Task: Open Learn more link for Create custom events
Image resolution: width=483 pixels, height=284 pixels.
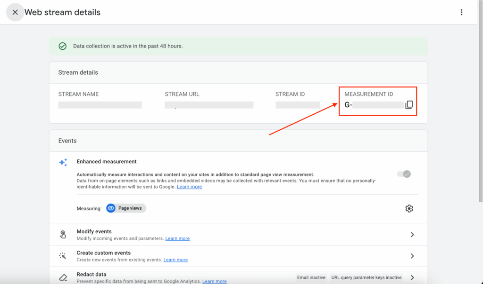Action: click(175, 260)
